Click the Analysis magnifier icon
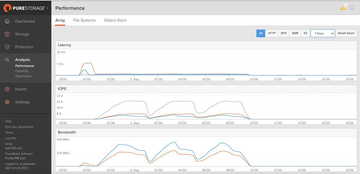The image size is (360, 174). click(7, 60)
